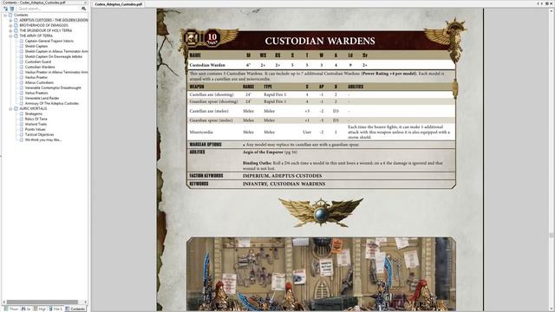Click the page icon beside Custodian Guard
555x312 pixels.
(x=21, y=62)
